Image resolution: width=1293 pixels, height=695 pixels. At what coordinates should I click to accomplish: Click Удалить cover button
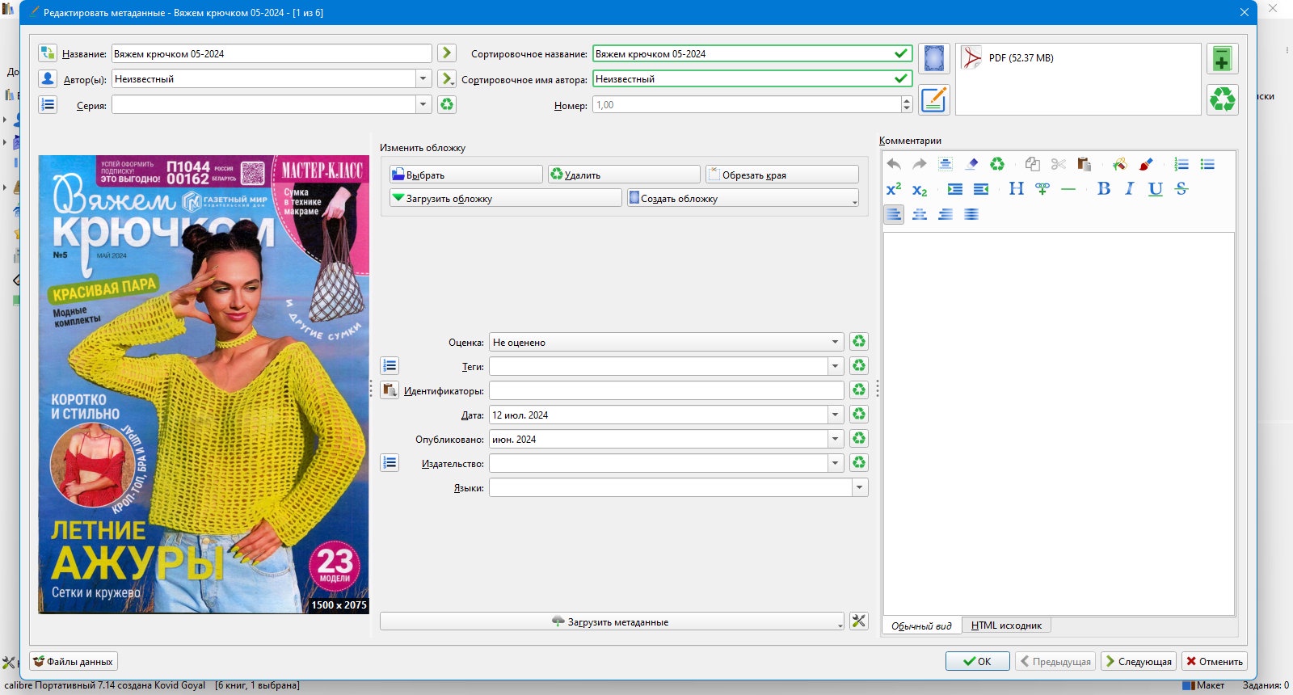point(624,175)
